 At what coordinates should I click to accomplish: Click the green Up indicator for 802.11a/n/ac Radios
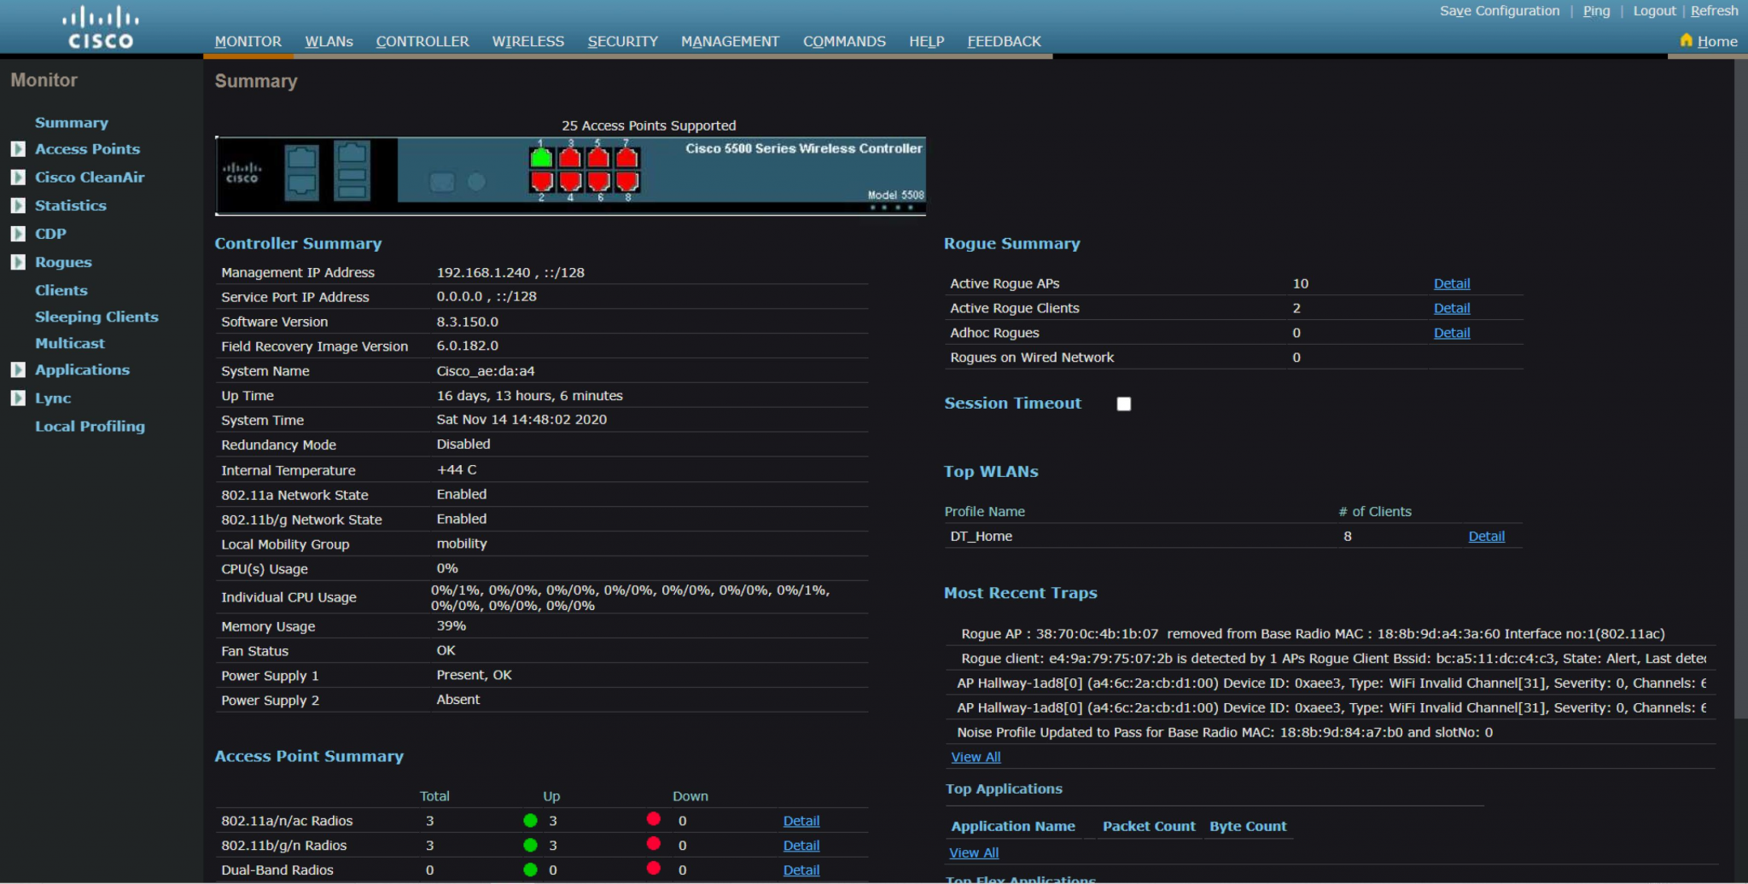530,820
